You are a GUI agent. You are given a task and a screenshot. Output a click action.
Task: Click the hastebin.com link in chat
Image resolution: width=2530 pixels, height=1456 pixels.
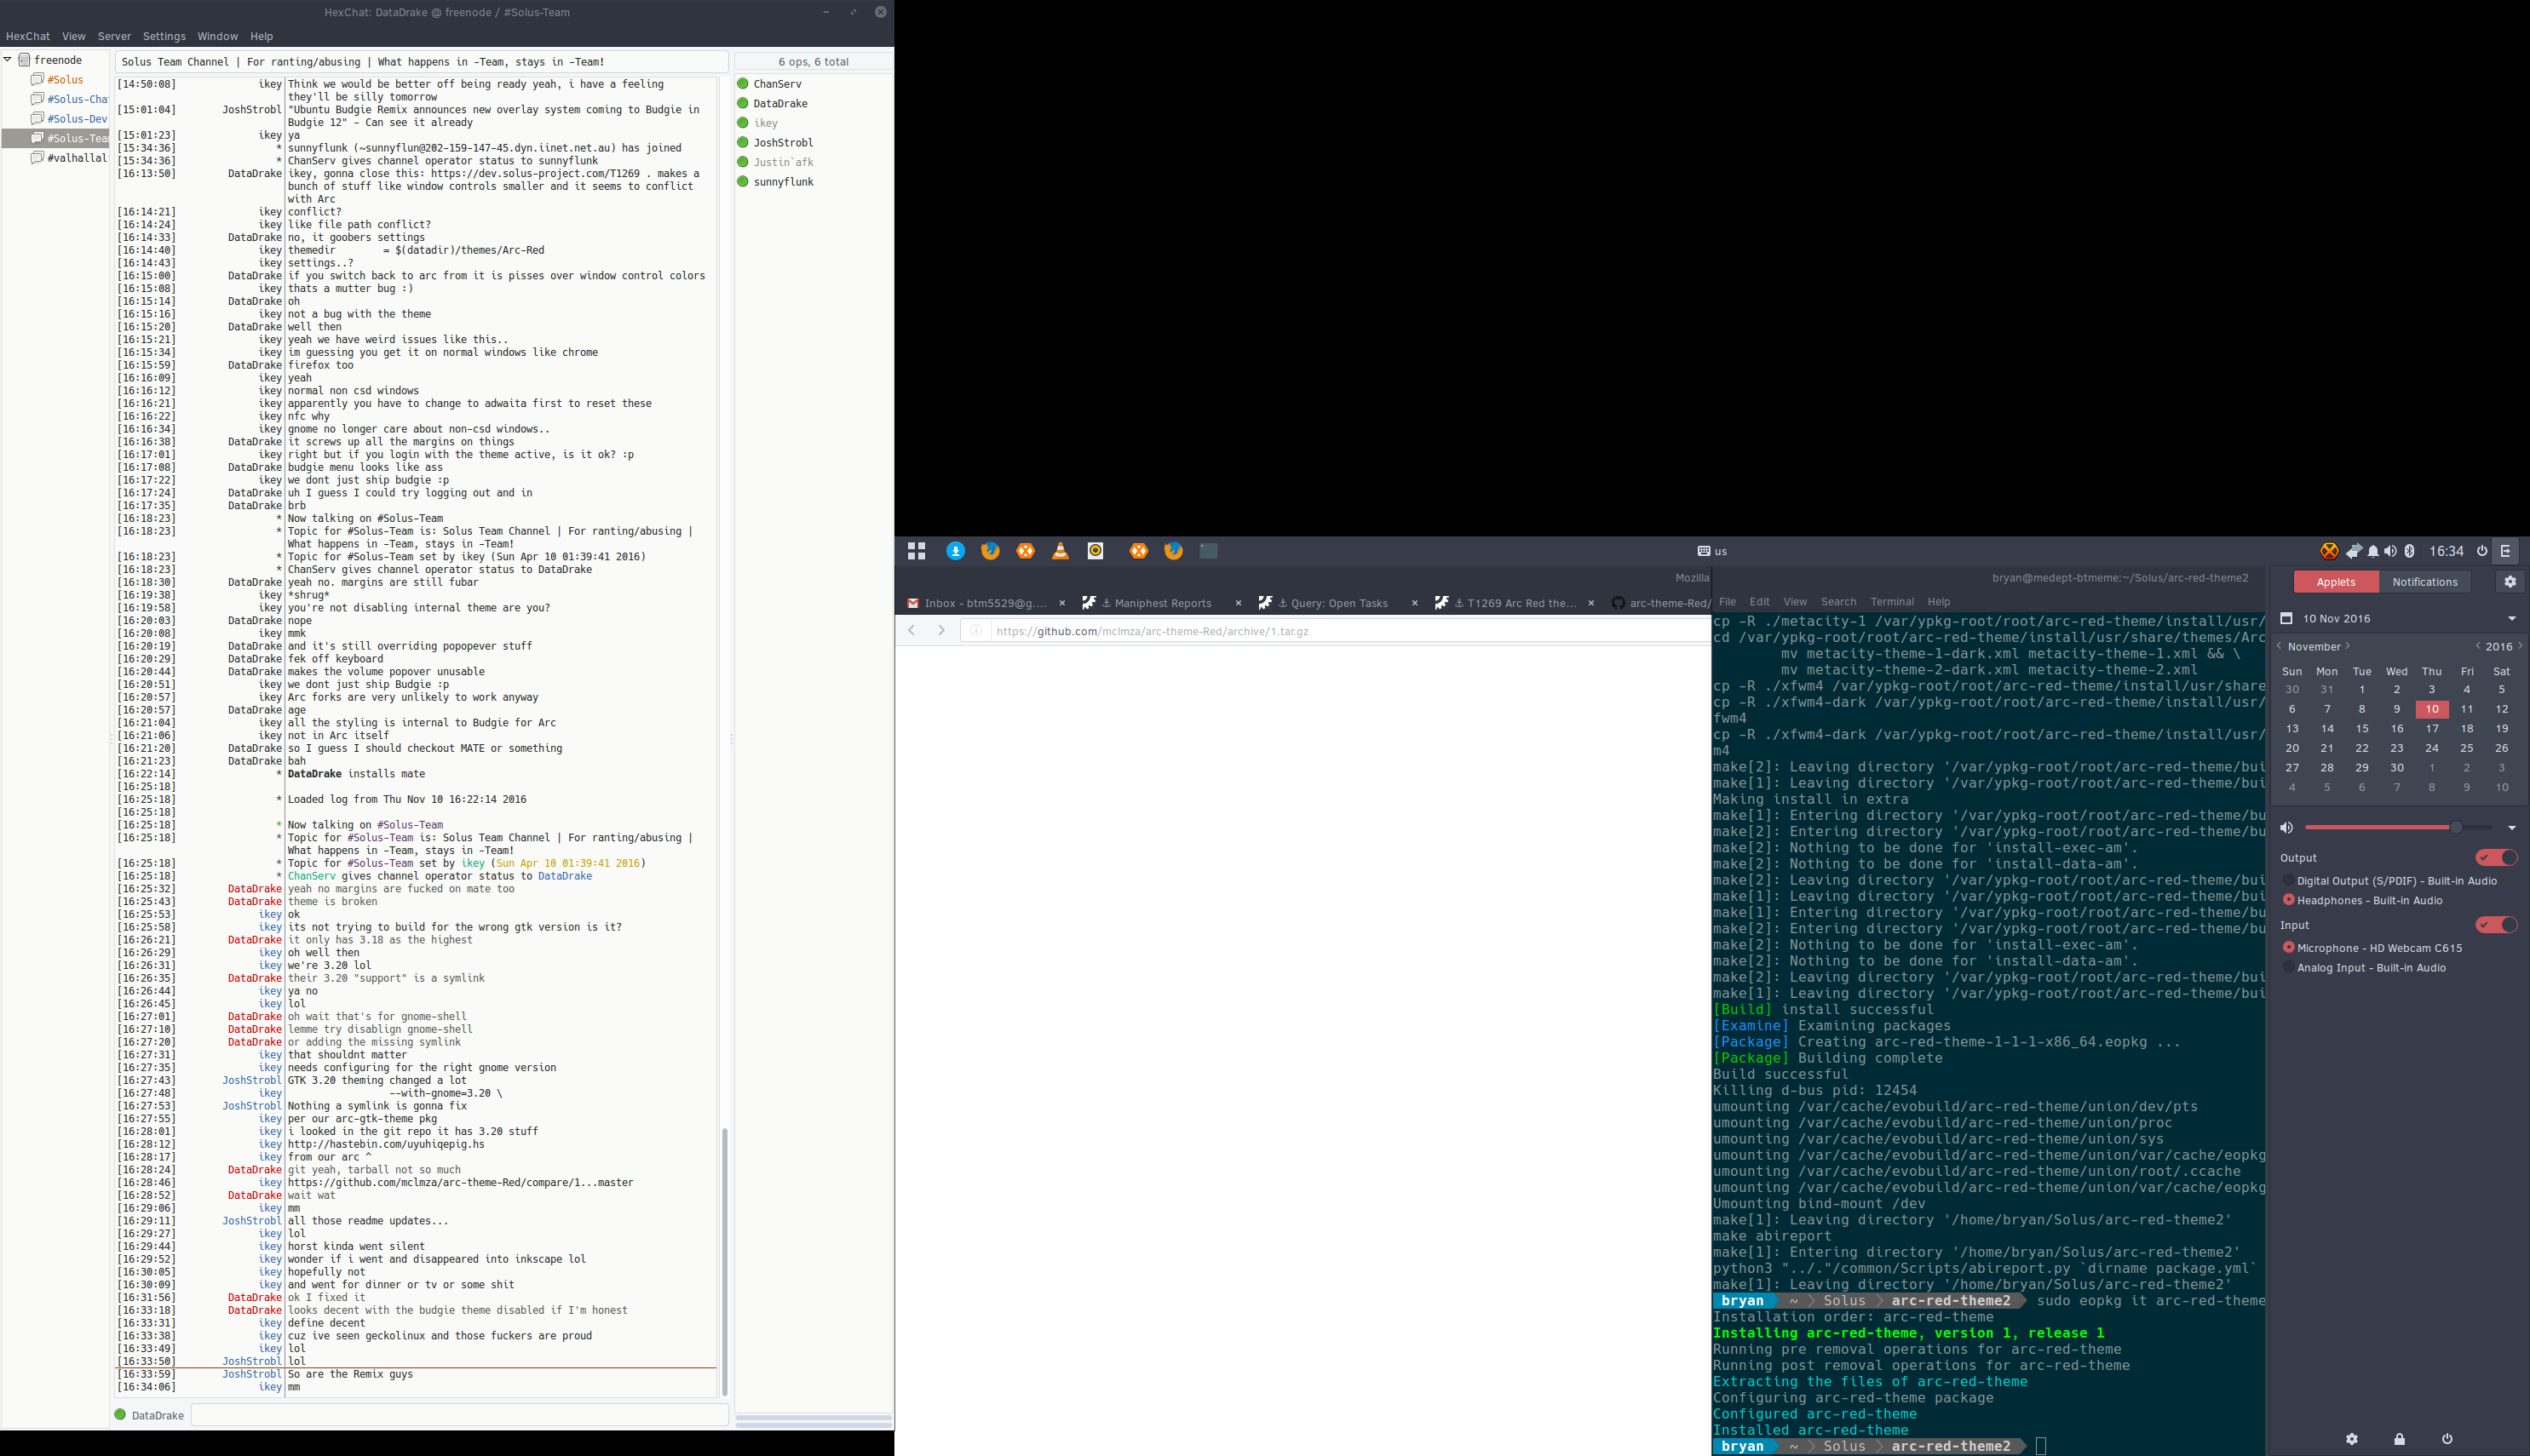[x=386, y=1144]
